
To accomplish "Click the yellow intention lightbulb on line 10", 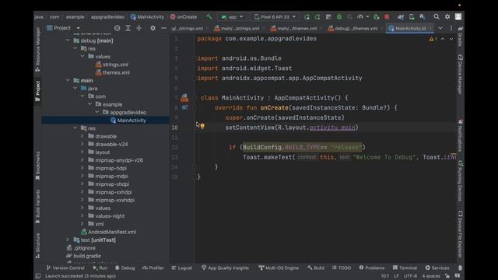I will (202, 126).
